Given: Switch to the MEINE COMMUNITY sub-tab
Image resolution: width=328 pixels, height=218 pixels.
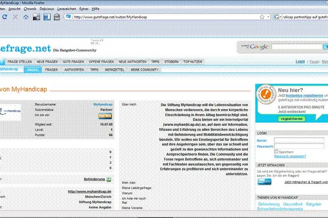Looking at the screenshot, I should pyautogui.click(x=145, y=70).
